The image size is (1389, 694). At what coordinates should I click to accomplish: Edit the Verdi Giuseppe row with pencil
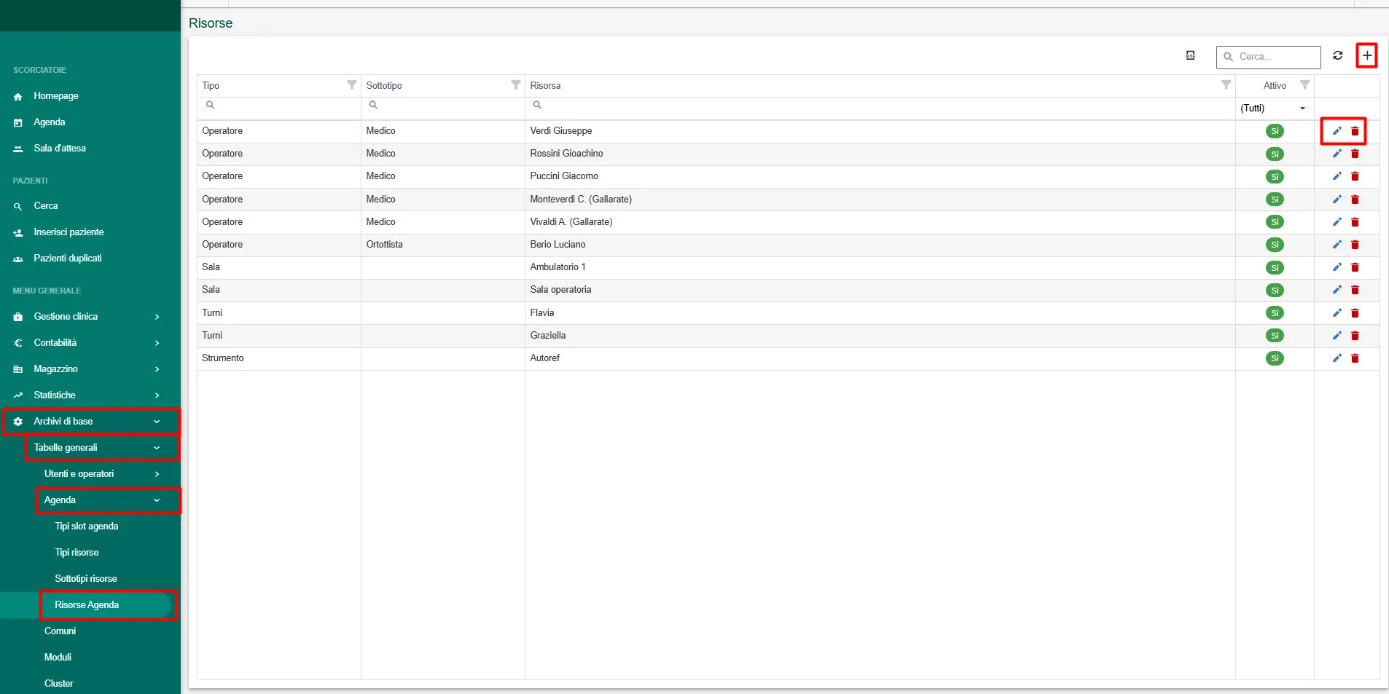(1337, 131)
